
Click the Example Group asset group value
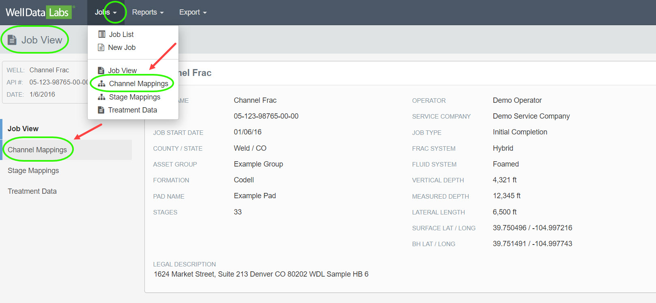258,164
